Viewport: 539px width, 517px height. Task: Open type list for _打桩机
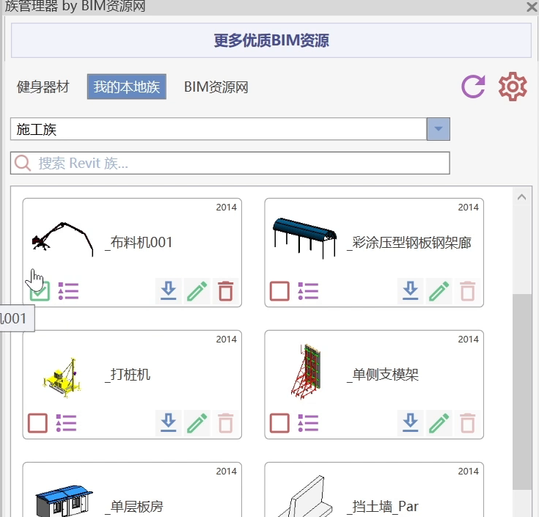[x=66, y=423]
